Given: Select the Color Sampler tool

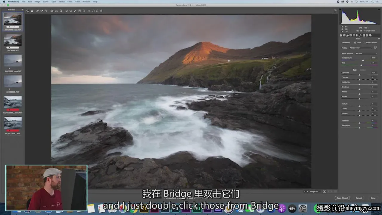Looking at the screenshot, I should (x=42, y=11).
